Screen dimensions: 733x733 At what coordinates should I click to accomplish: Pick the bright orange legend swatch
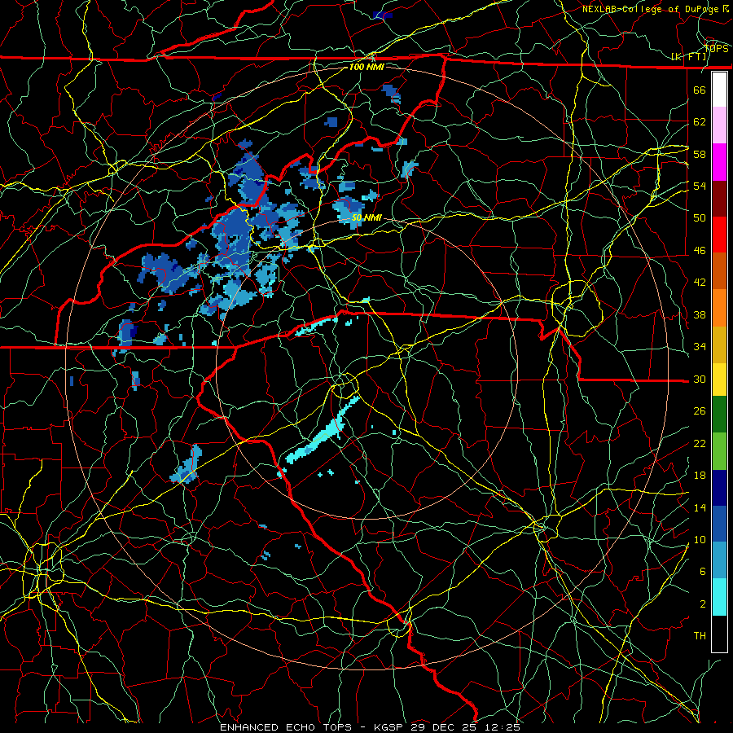tap(719, 308)
